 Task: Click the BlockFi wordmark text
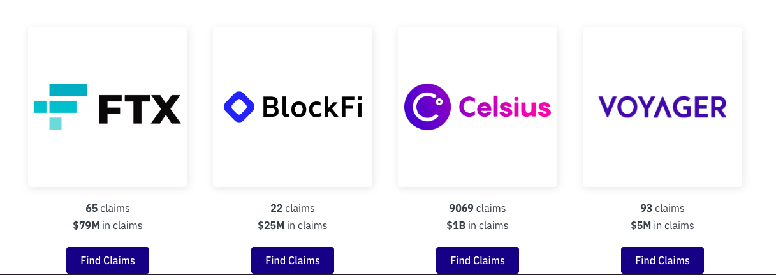click(x=312, y=107)
